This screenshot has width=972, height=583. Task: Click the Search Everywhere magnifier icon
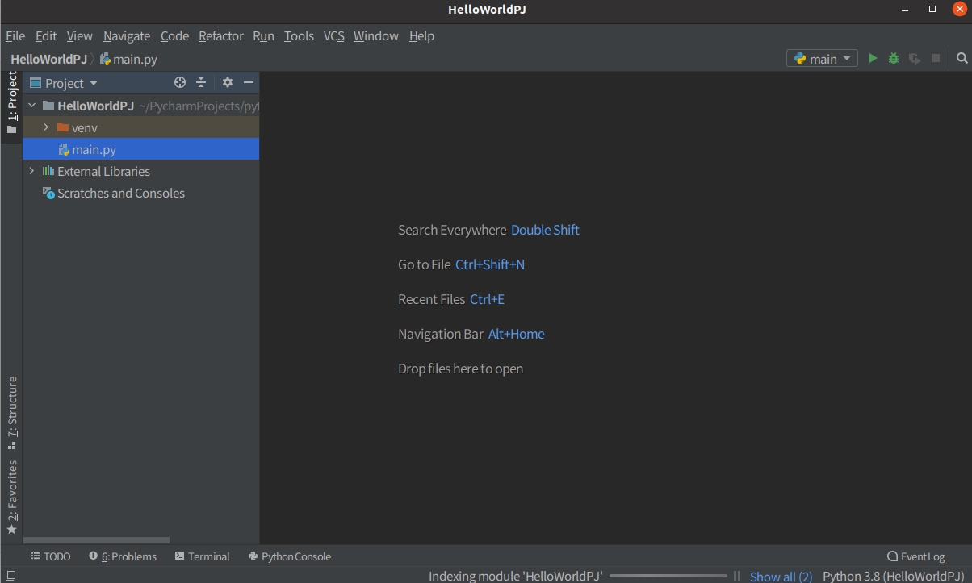[962, 59]
